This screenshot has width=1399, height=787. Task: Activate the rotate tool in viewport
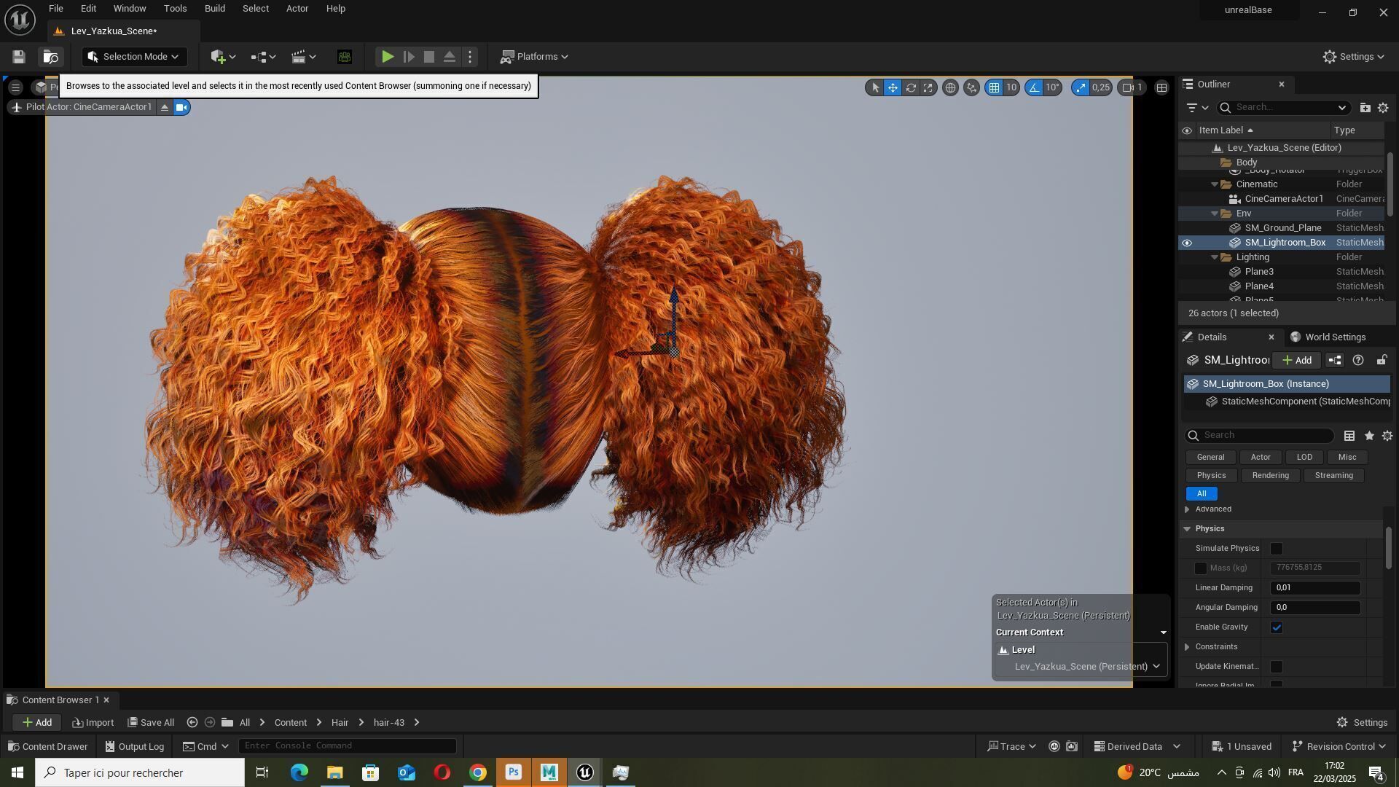tap(910, 87)
